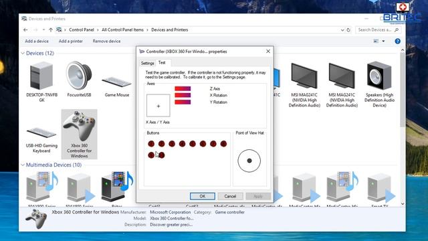Click Add a device
The height and width of the screenshot is (241, 428).
click(37, 42)
